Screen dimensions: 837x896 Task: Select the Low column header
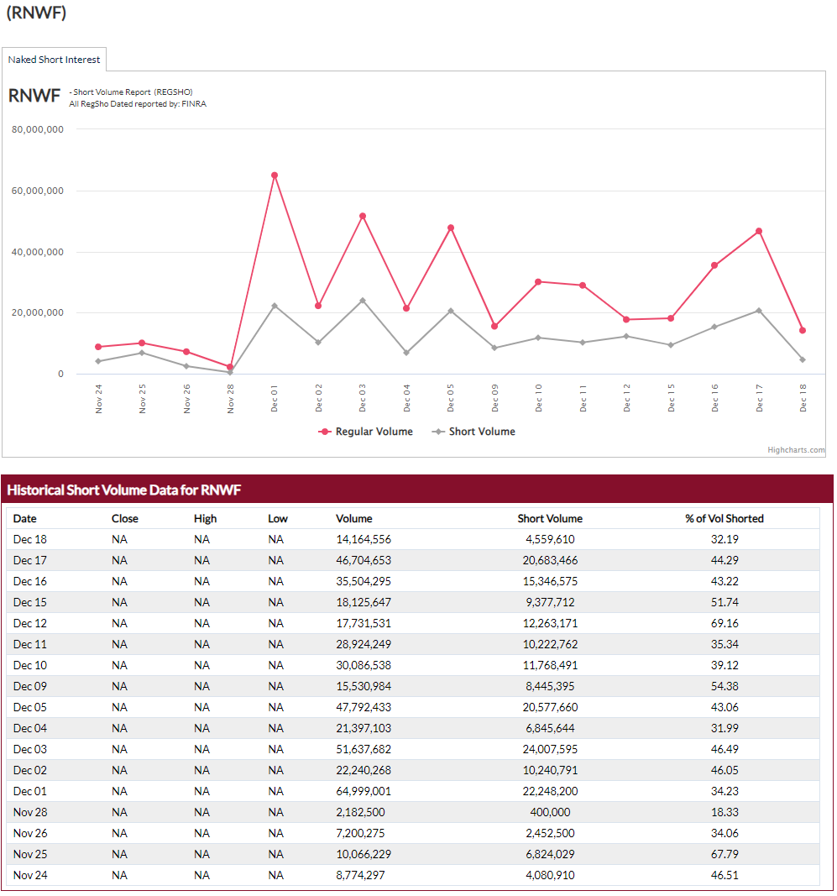[278, 518]
